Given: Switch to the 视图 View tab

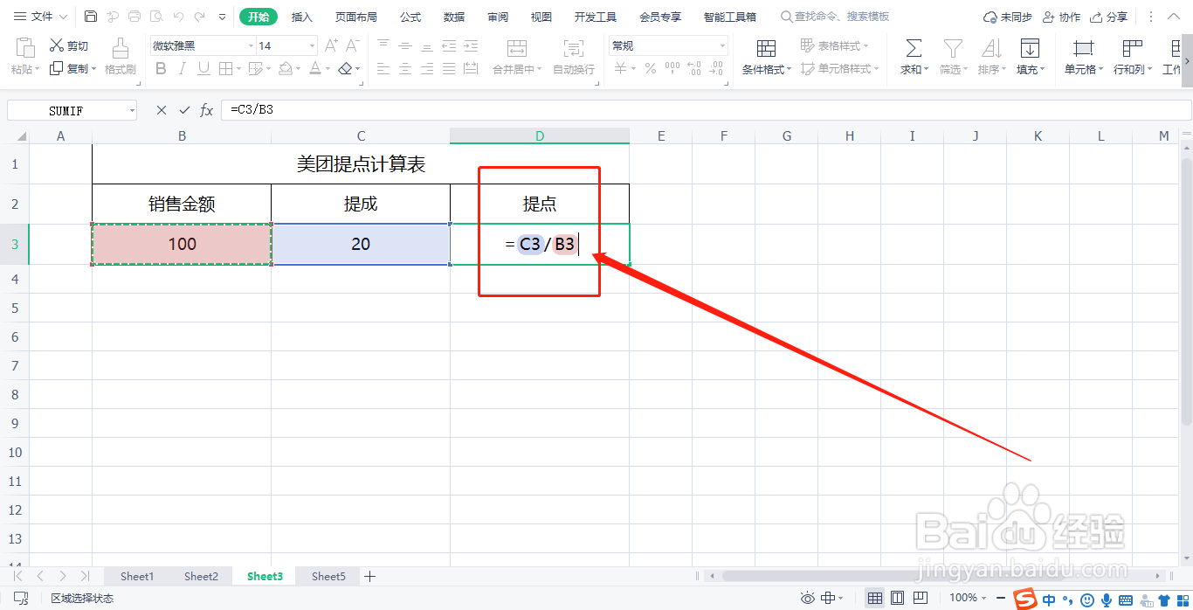Looking at the screenshot, I should coord(541,17).
